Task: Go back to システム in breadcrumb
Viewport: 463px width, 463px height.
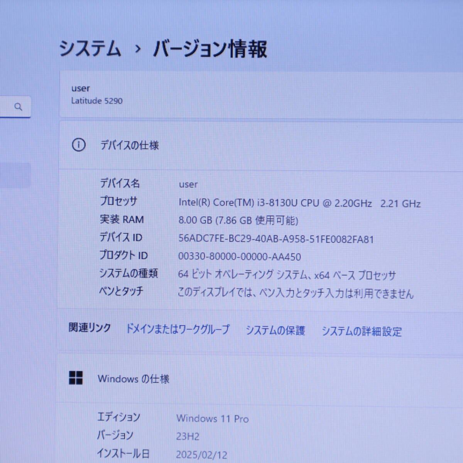Action: [90, 49]
